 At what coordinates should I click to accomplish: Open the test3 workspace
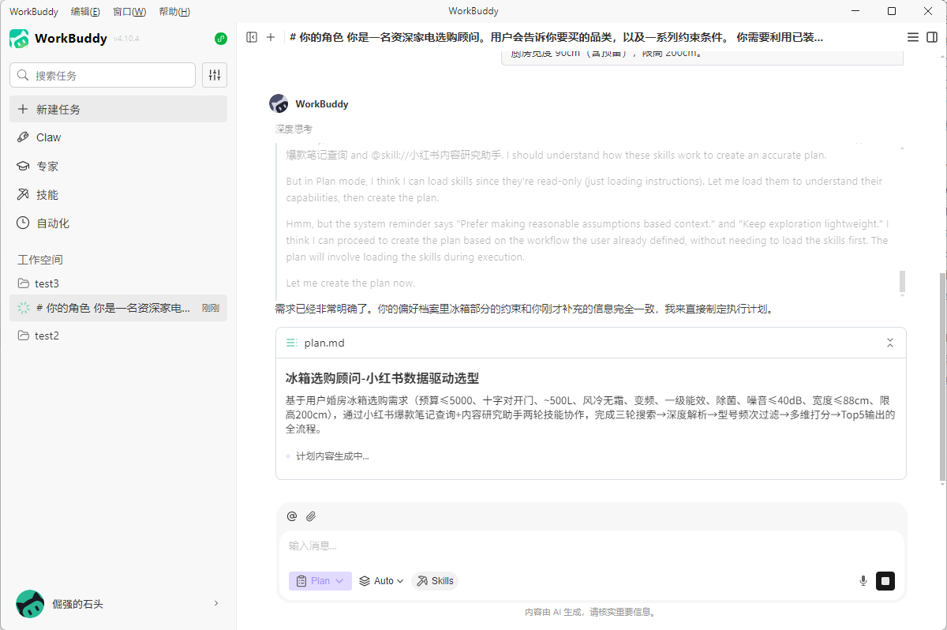coord(118,283)
